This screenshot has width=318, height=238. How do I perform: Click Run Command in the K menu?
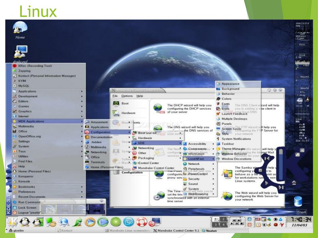(49, 202)
